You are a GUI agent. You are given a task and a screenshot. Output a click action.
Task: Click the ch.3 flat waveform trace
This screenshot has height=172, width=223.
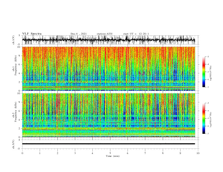[108, 144]
